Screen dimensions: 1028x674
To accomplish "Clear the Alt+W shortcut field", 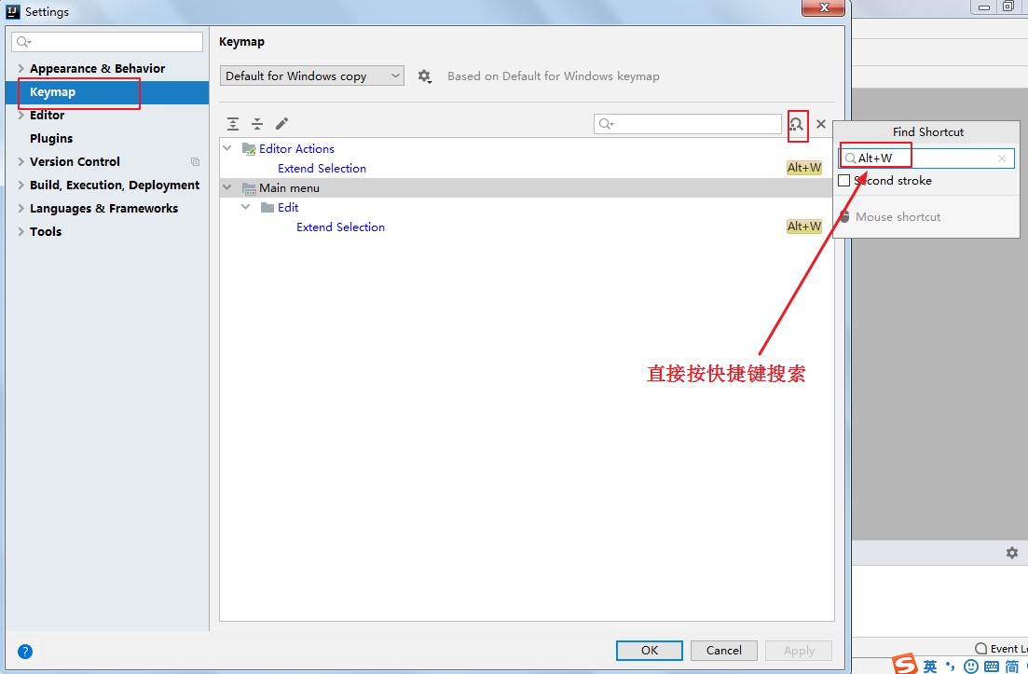I will click(x=1002, y=158).
